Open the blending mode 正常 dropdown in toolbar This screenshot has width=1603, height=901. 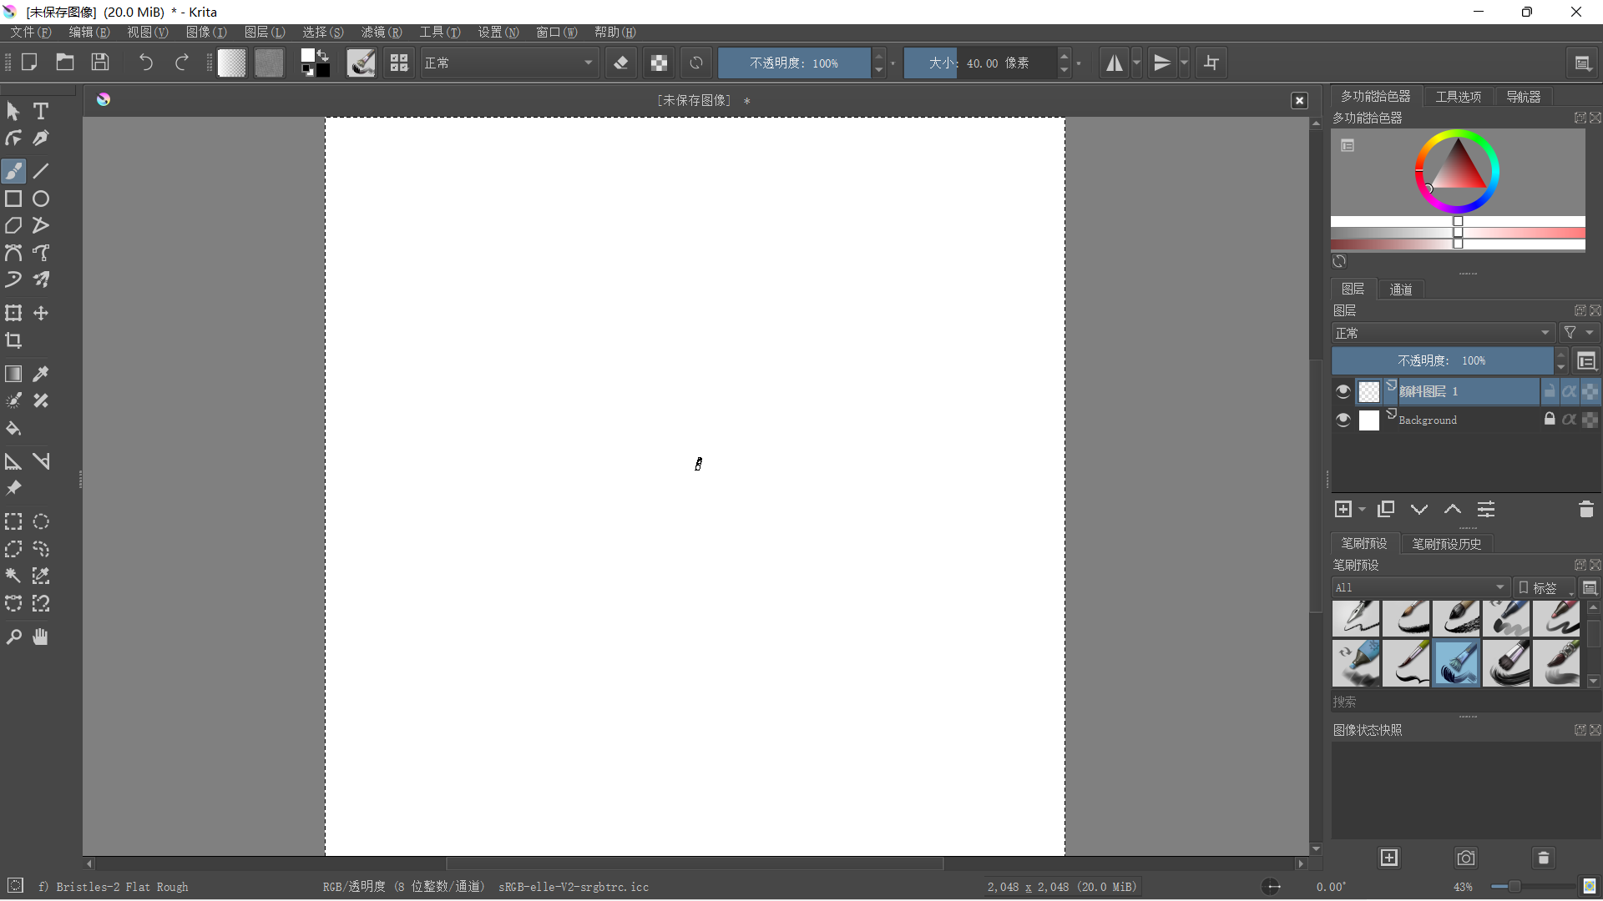[508, 63]
